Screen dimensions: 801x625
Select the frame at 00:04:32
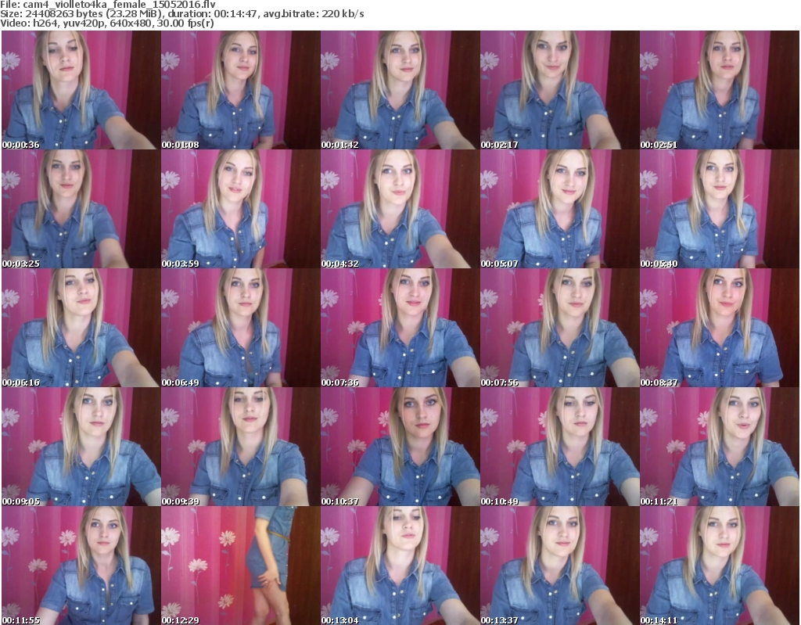(x=400, y=209)
